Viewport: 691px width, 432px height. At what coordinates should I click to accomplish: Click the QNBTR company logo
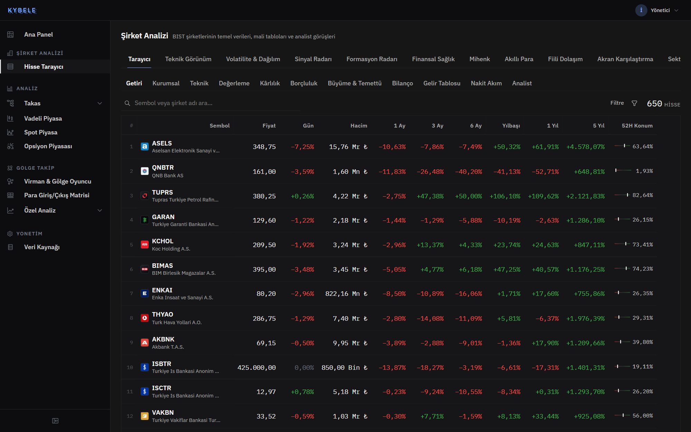[x=145, y=171]
